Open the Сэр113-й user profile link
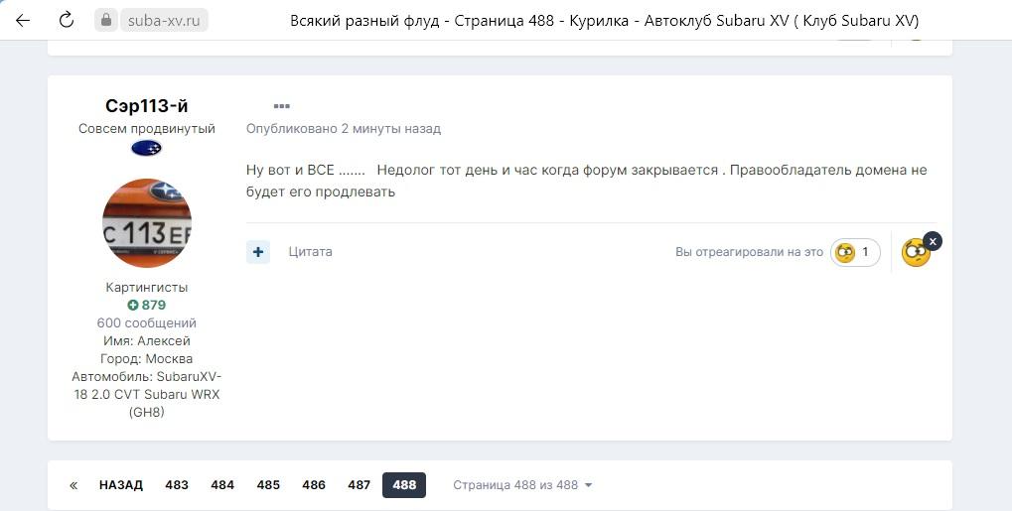Screen dimensions: 1012x511 click(x=147, y=106)
